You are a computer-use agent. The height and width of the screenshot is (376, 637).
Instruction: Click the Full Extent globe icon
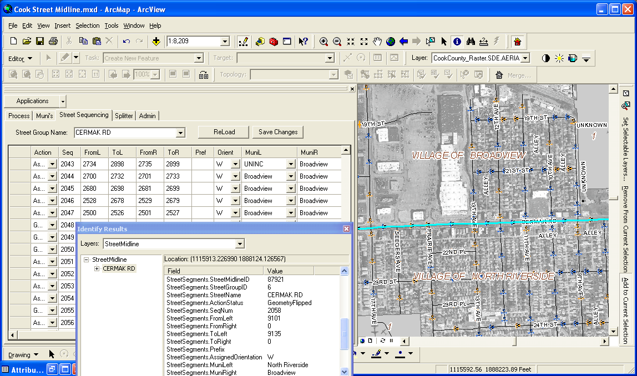pos(391,41)
